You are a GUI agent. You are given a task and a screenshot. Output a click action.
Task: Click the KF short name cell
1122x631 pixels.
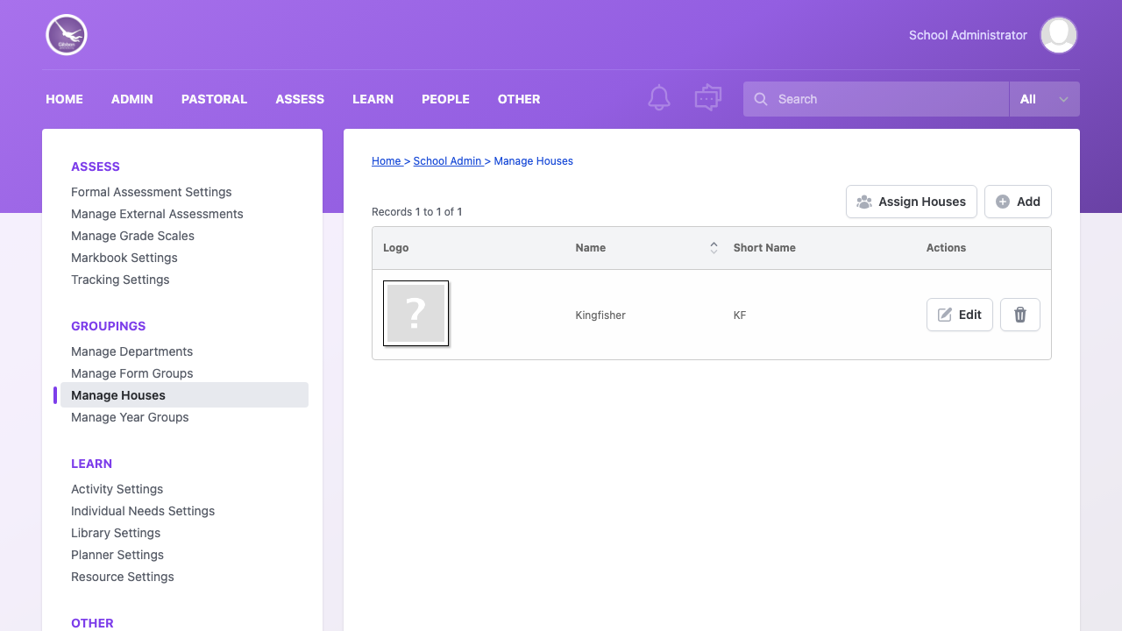point(740,315)
